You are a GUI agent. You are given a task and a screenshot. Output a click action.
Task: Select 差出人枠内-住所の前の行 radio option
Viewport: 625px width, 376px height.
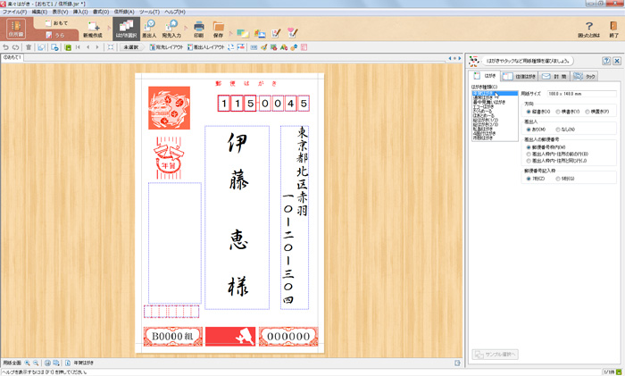[529, 155]
